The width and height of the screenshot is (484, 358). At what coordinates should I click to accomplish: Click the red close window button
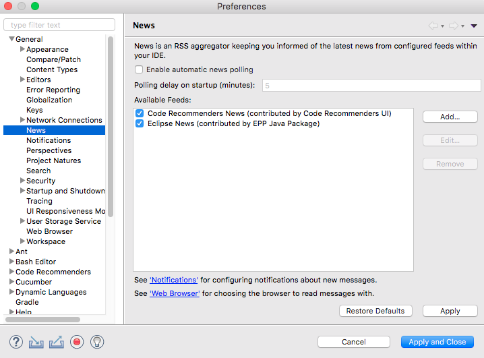click(x=8, y=6)
